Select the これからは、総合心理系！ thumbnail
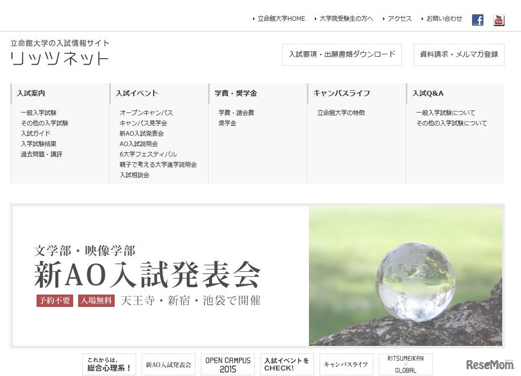 pos(109,364)
